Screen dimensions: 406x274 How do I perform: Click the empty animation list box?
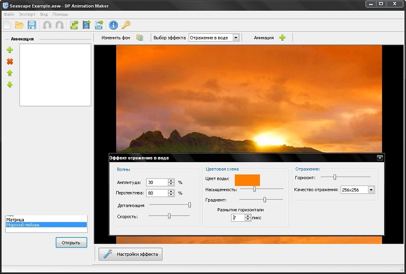pos(55,75)
